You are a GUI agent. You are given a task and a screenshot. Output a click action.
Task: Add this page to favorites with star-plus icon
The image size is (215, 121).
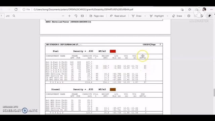pyautogui.click(x=182, y=9)
